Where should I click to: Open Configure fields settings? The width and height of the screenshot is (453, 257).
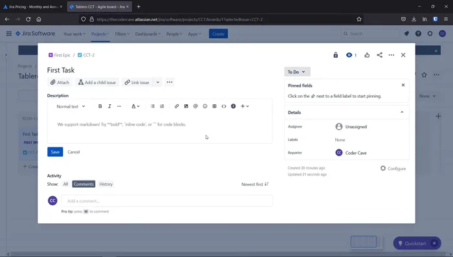coord(393,168)
